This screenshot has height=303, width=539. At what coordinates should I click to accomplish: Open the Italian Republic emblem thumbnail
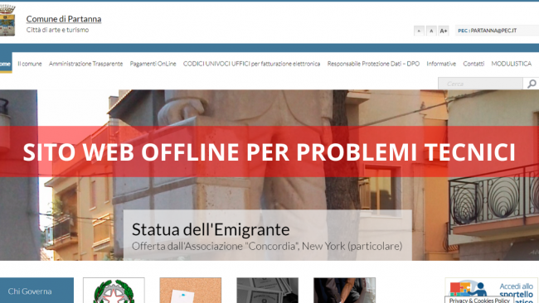point(114,291)
